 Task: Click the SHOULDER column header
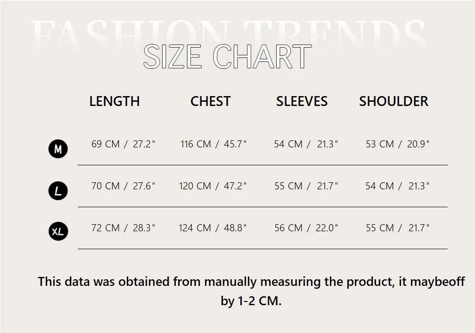tap(394, 101)
